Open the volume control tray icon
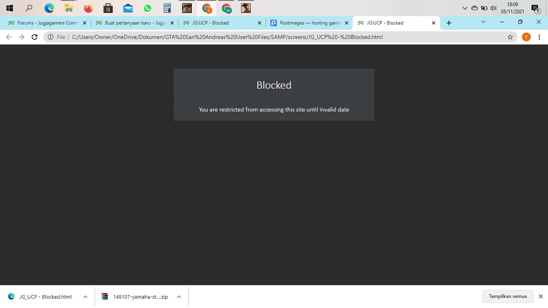Screen dimensions: 548x308 494,8
